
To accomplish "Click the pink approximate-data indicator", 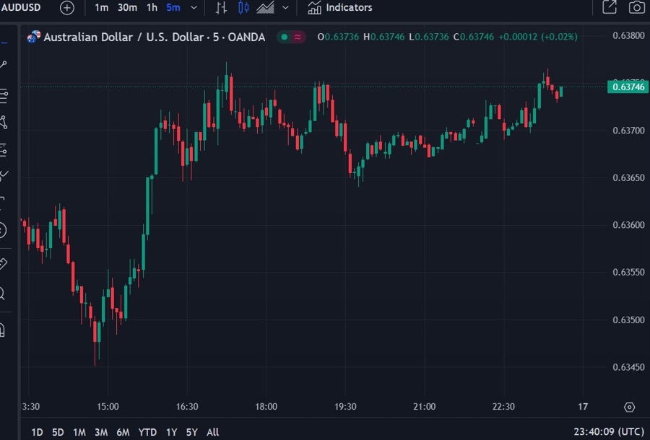I will [x=298, y=37].
